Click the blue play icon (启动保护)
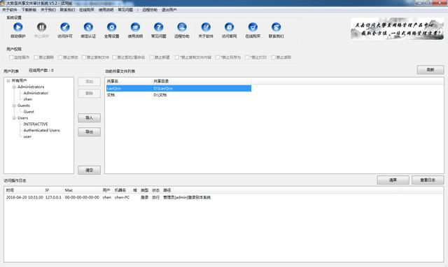This screenshot has height=267, width=448. 18,27
